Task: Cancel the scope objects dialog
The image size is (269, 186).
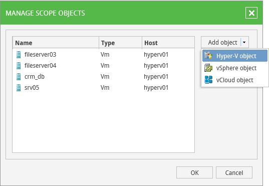Action: click(x=234, y=172)
